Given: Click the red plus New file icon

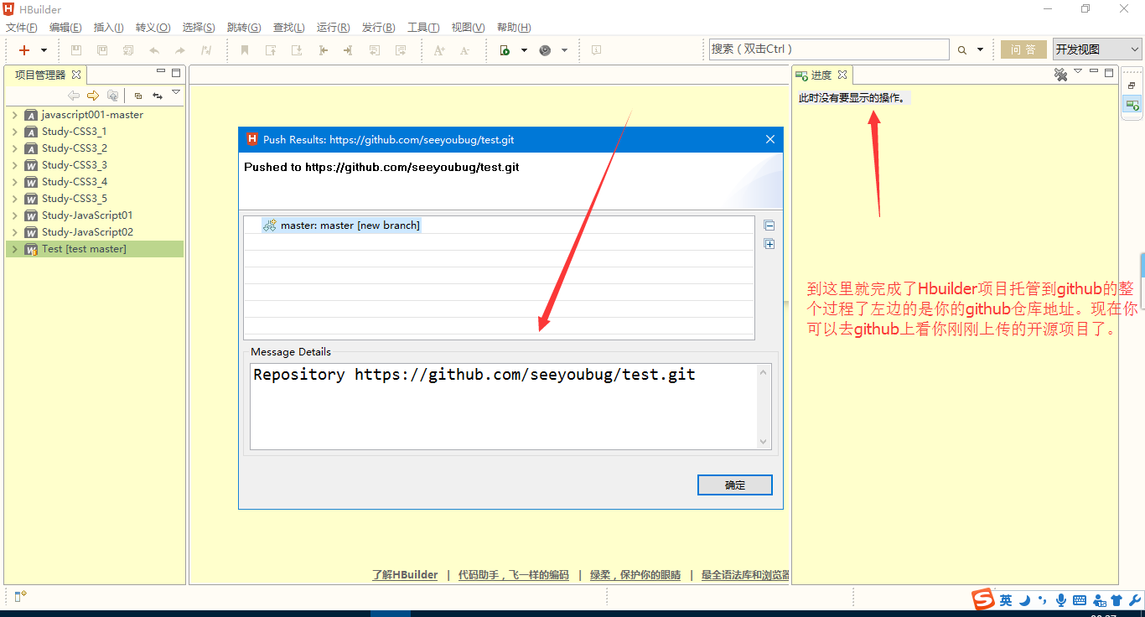Looking at the screenshot, I should pyautogui.click(x=24, y=50).
